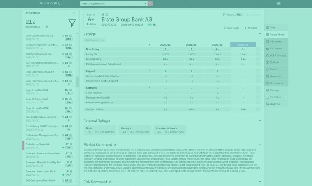This screenshot has width=312, height=186.
Task: Show earlier rating periods with left arrow
Action: coord(149,45)
